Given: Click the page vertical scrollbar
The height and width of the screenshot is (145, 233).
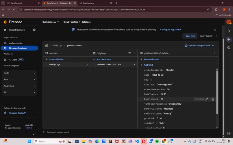Looking at the screenshot, I should pyautogui.click(x=223, y=87).
